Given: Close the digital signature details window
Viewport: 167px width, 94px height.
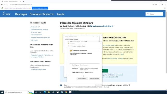Looking at the screenshot, I should pos(97,37).
